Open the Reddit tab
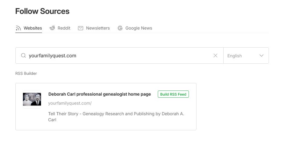Screen dimensions: 287x149 60,28
